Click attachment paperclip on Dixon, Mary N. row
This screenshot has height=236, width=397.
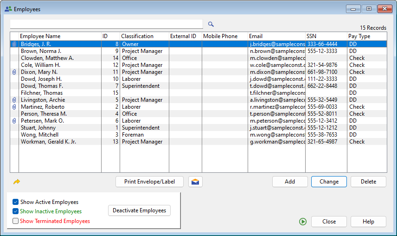click(x=14, y=72)
